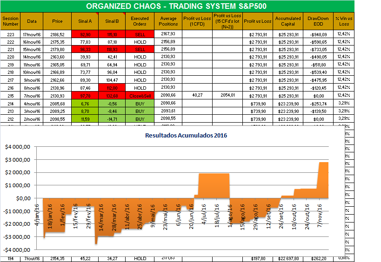Click the date cell 17/nov/16
The width and height of the screenshot is (381, 262).
point(32,34)
